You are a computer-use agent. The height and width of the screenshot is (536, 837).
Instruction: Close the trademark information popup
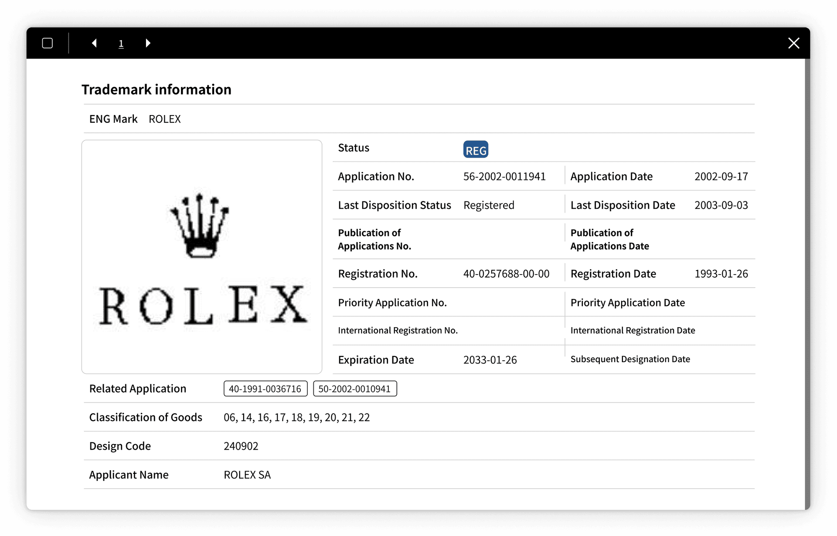pyautogui.click(x=794, y=43)
